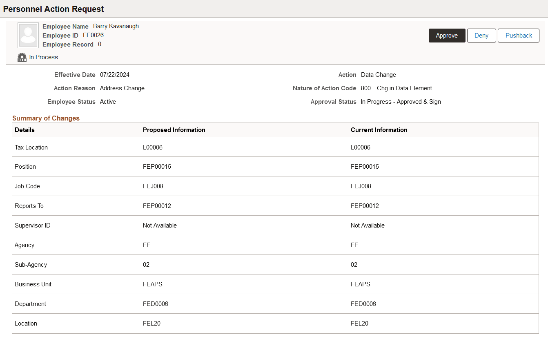This screenshot has height=337, width=548.
Task: Approve the personnel action request
Action: (447, 36)
